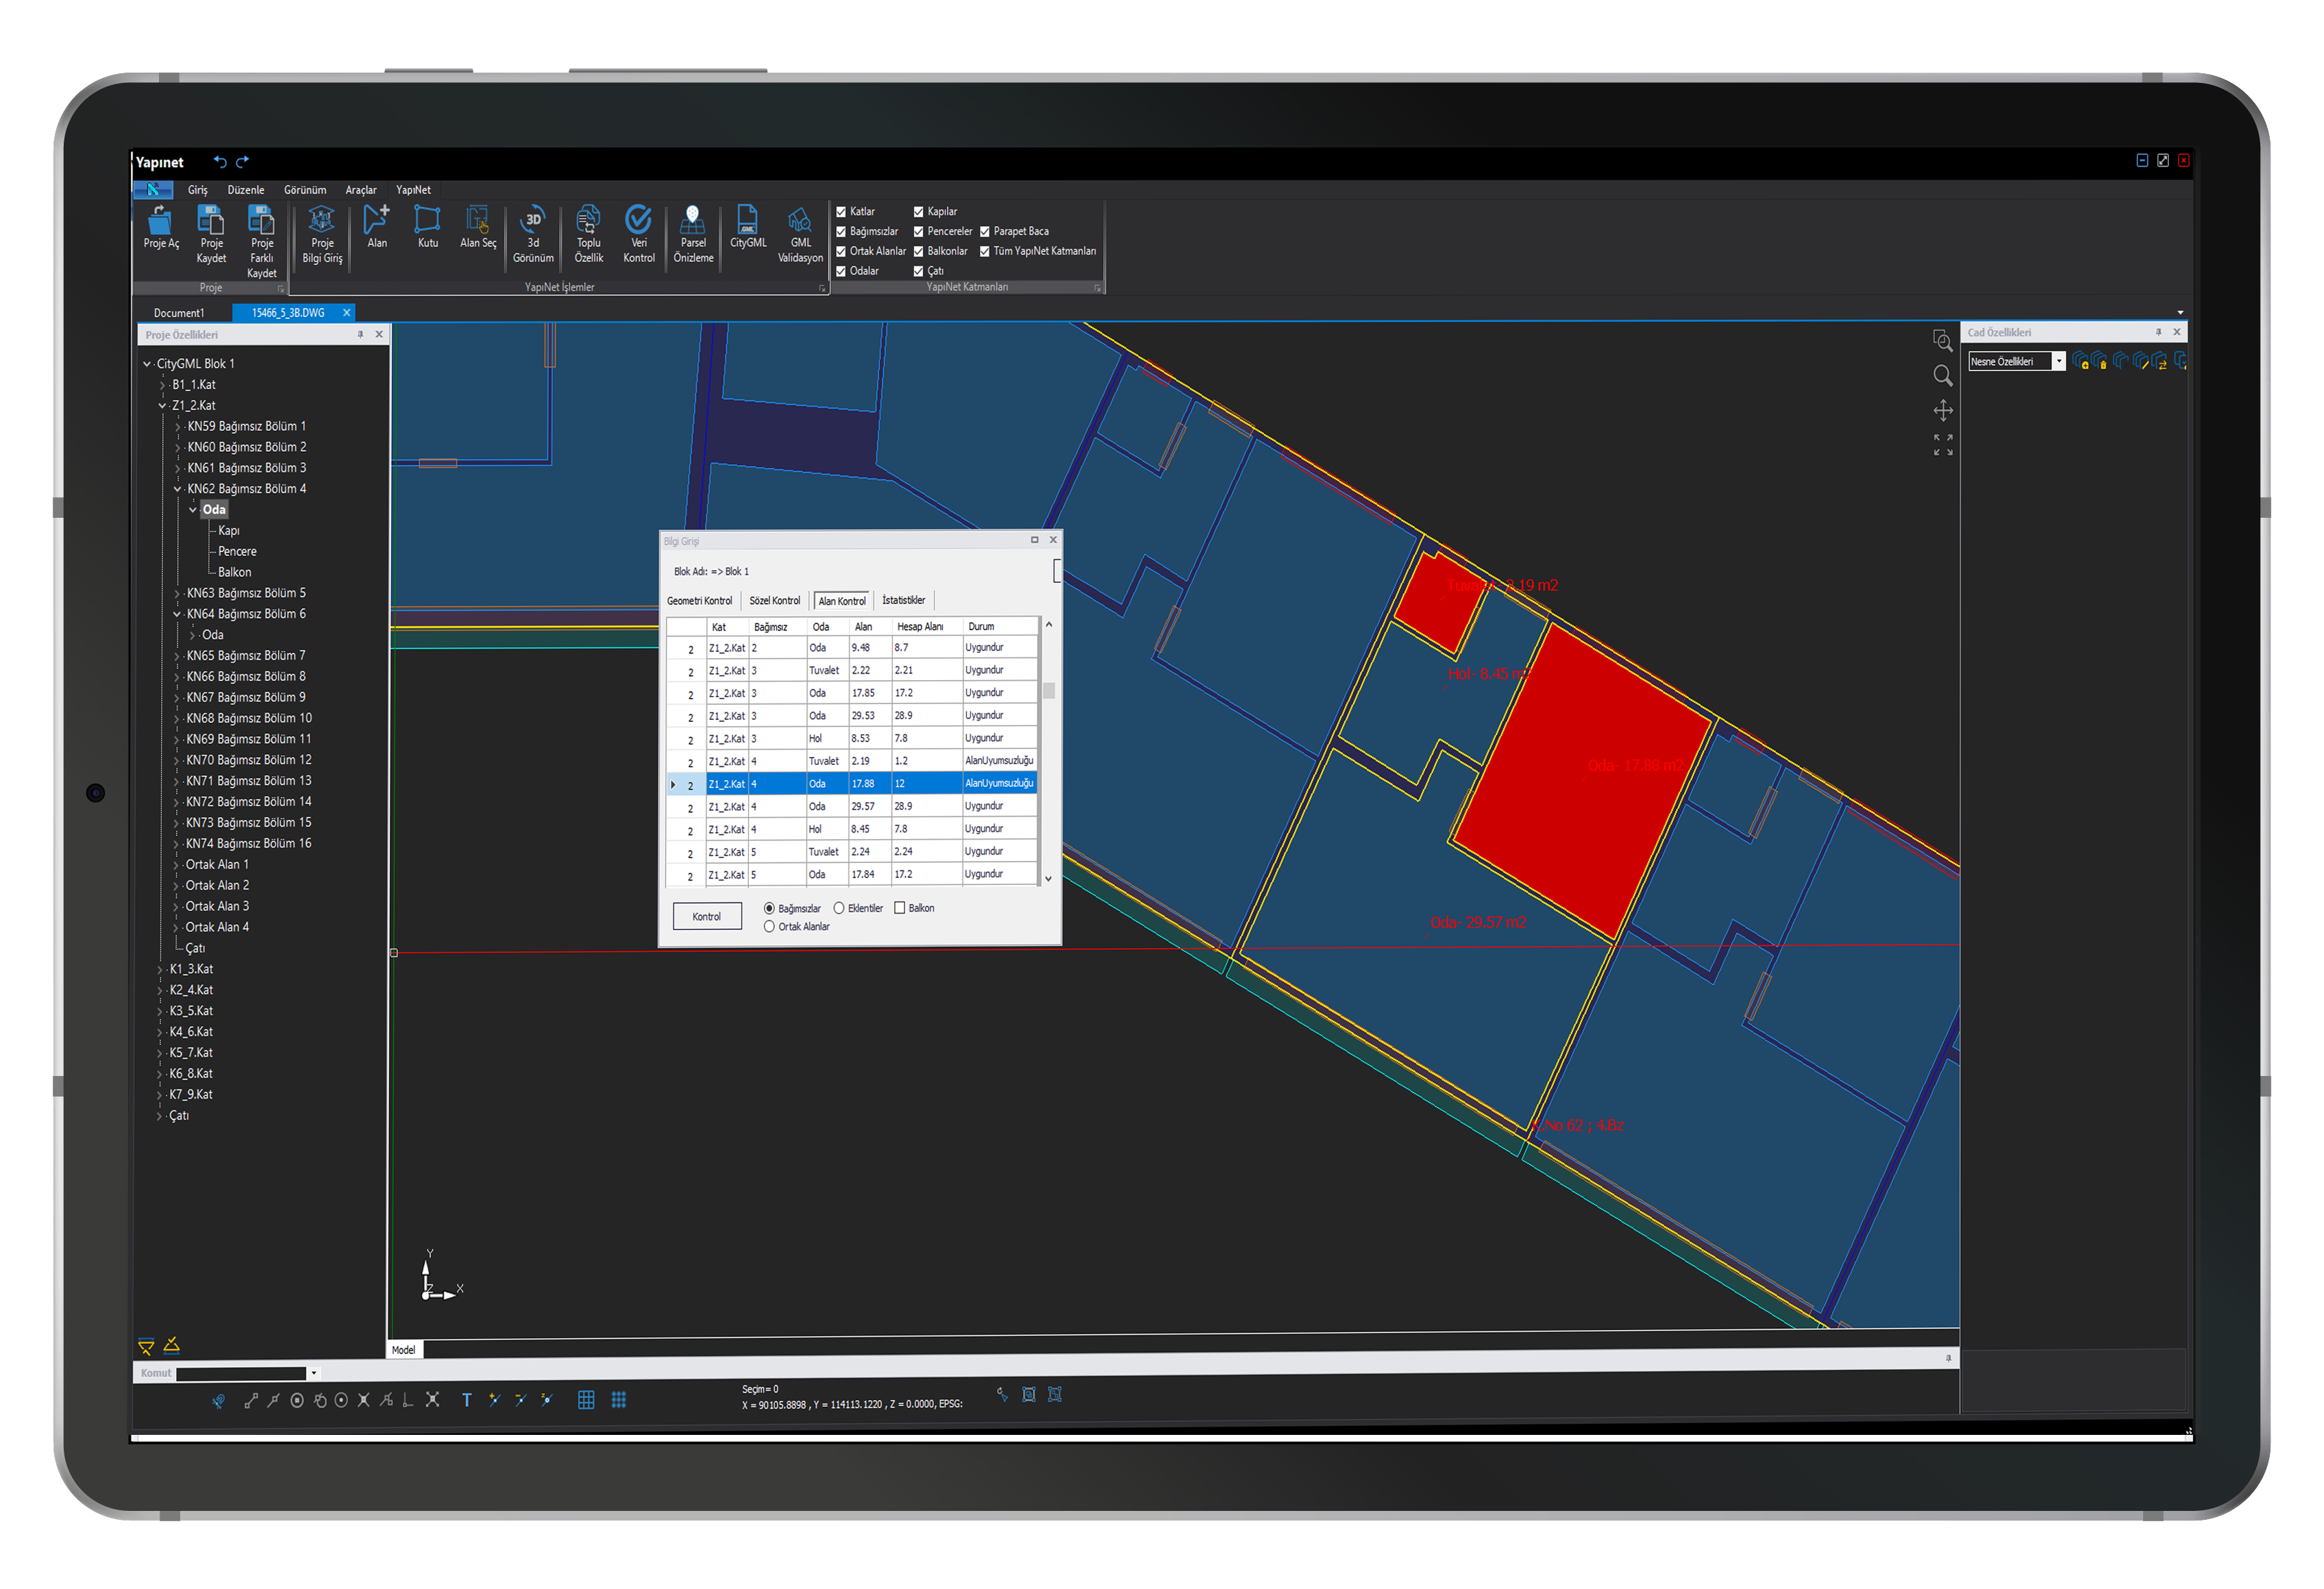
Task: Switch to the İstatistikler tab
Action: [903, 601]
